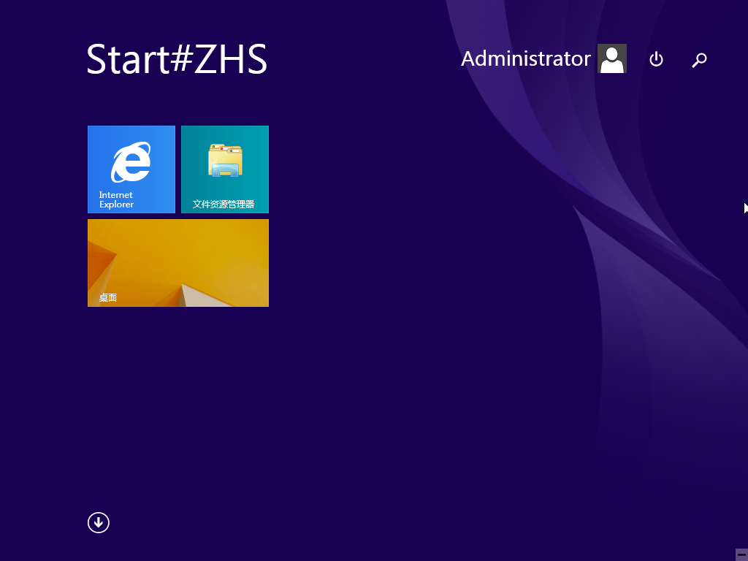This screenshot has width=748, height=561.
Task: Open search with the magnifier icon
Action: pos(699,60)
